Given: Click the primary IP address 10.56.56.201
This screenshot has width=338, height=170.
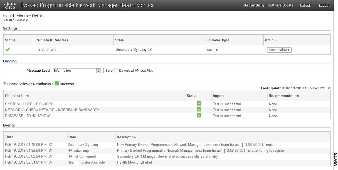Looking at the screenshot, I should tap(47, 50).
